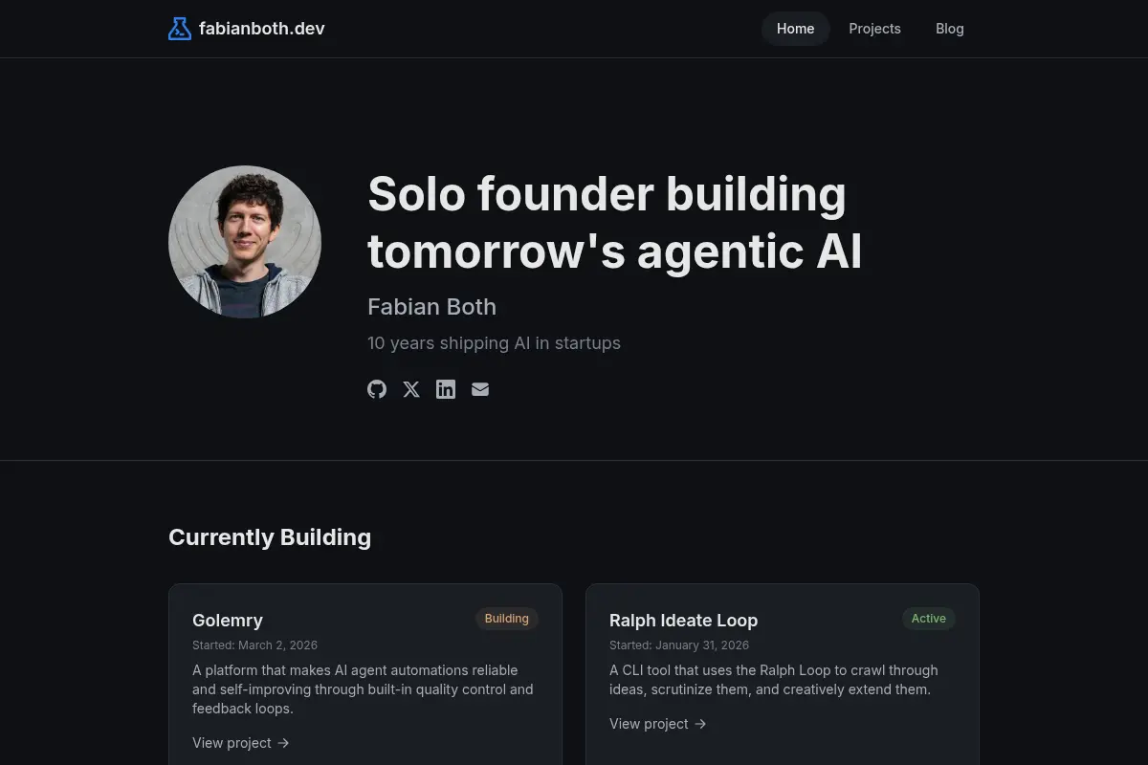Image resolution: width=1148 pixels, height=765 pixels.
Task: Open the LinkedIn profile icon
Action: click(x=446, y=389)
